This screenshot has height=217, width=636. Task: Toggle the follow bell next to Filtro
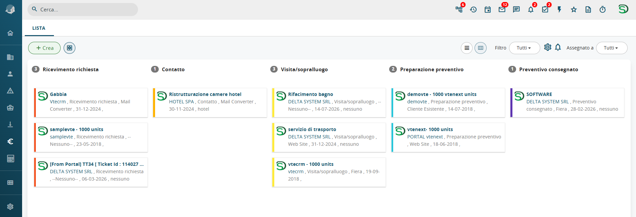(x=558, y=47)
